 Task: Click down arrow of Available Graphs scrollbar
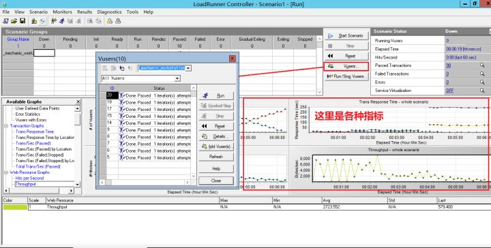point(77,185)
